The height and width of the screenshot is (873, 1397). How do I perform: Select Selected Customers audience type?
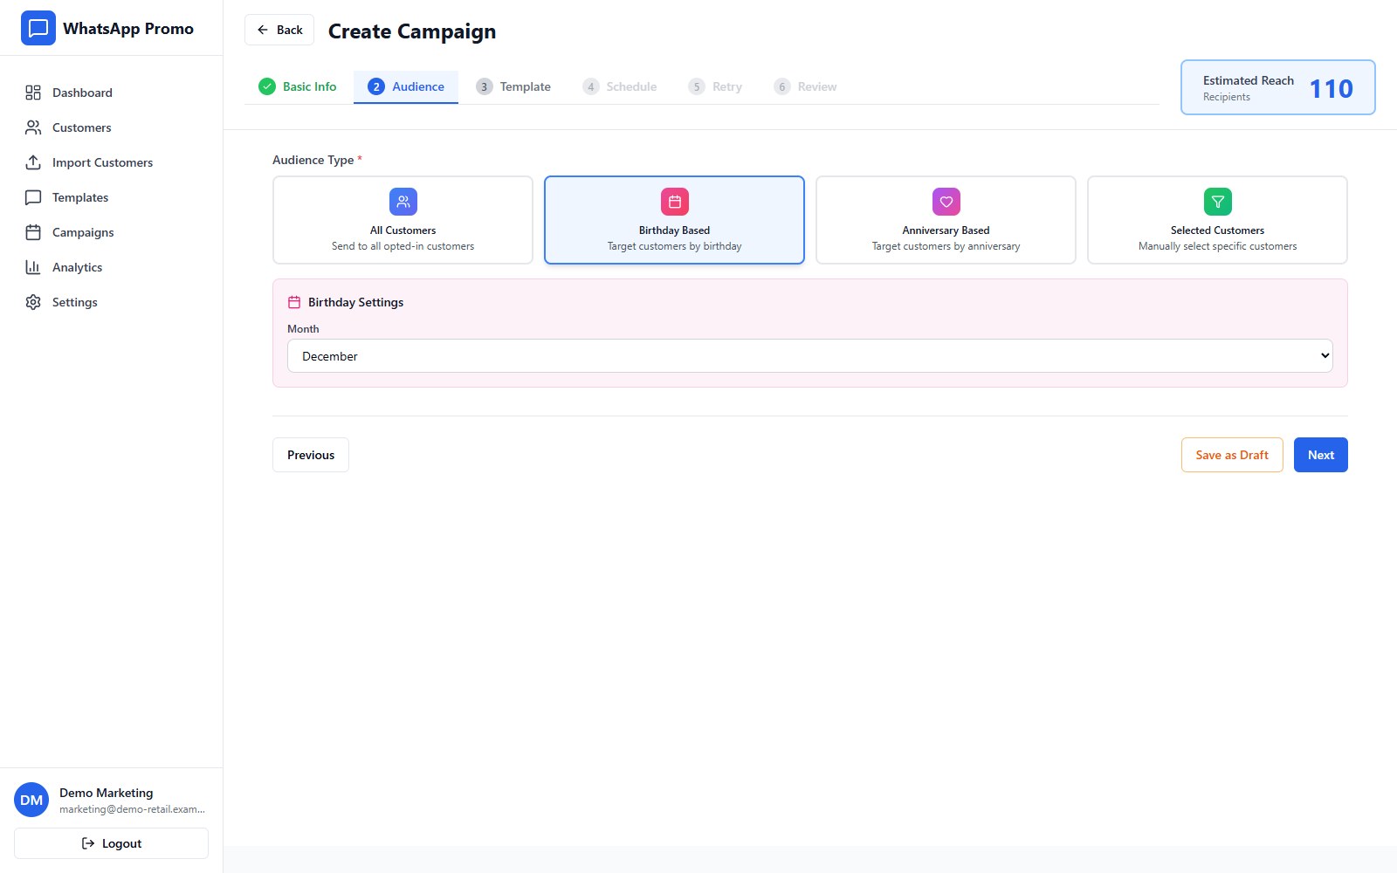point(1218,220)
